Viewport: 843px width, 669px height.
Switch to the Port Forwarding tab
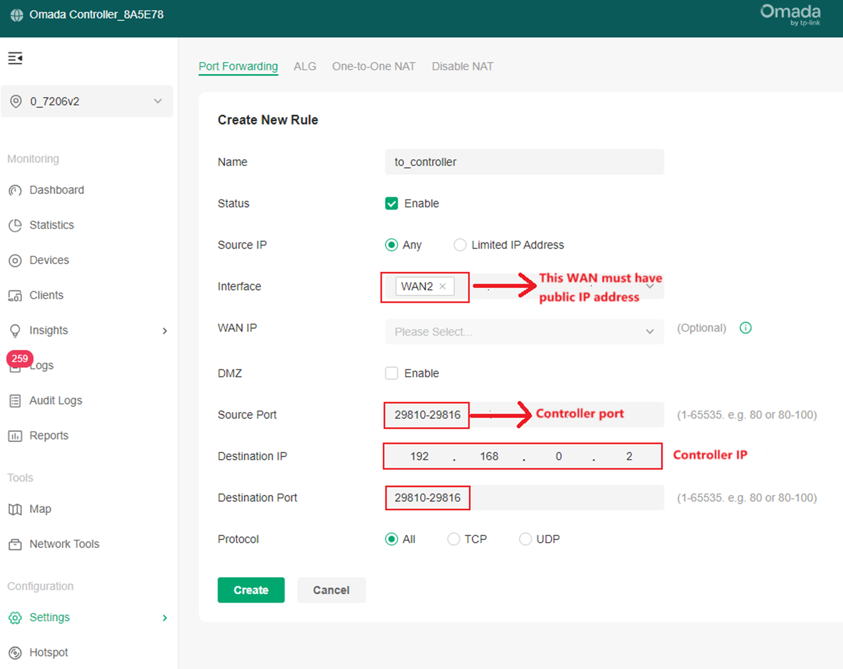tap(238, 66)
